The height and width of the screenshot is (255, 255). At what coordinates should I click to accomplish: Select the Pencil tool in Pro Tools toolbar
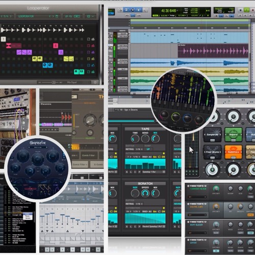point(145,10)
